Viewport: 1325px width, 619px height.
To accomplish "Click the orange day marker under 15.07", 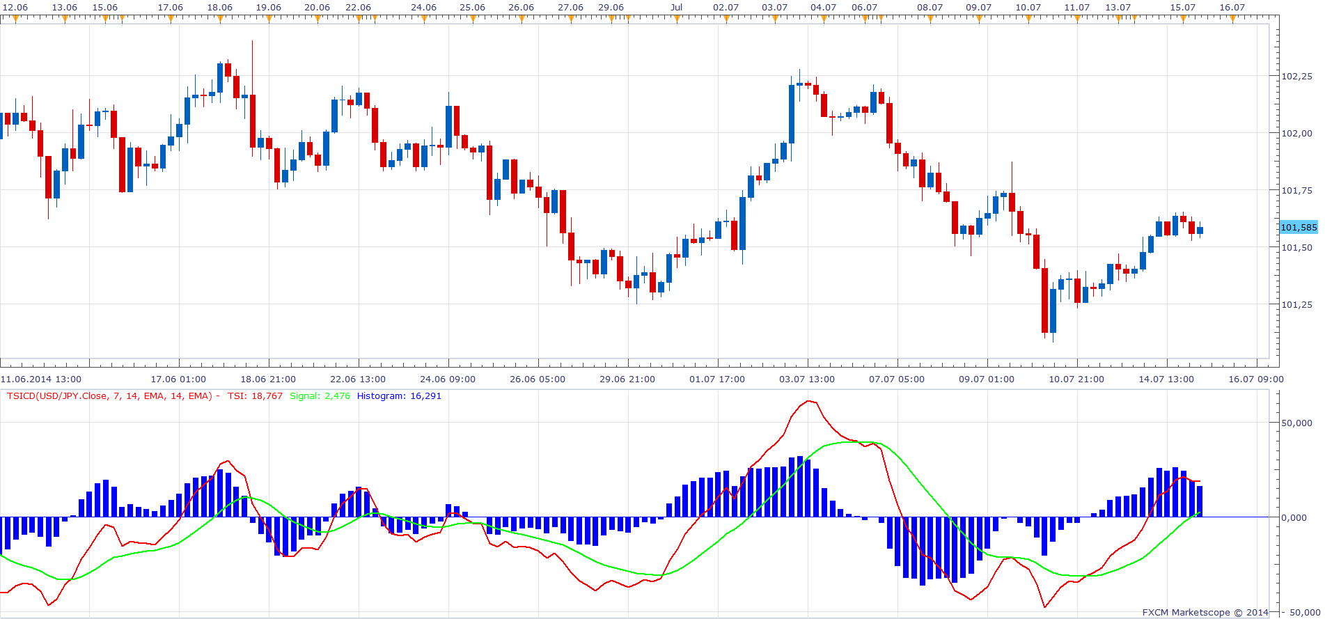I will click(x=1183, y=19).
